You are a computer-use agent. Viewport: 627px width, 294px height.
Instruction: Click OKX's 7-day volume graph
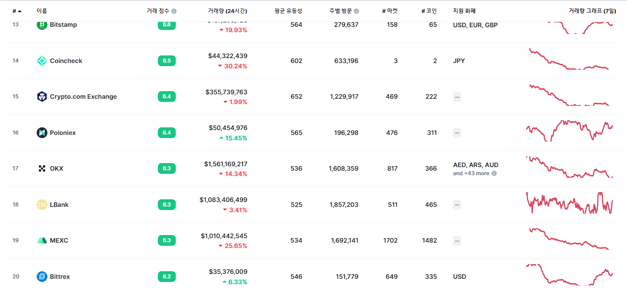click(570, 167)
